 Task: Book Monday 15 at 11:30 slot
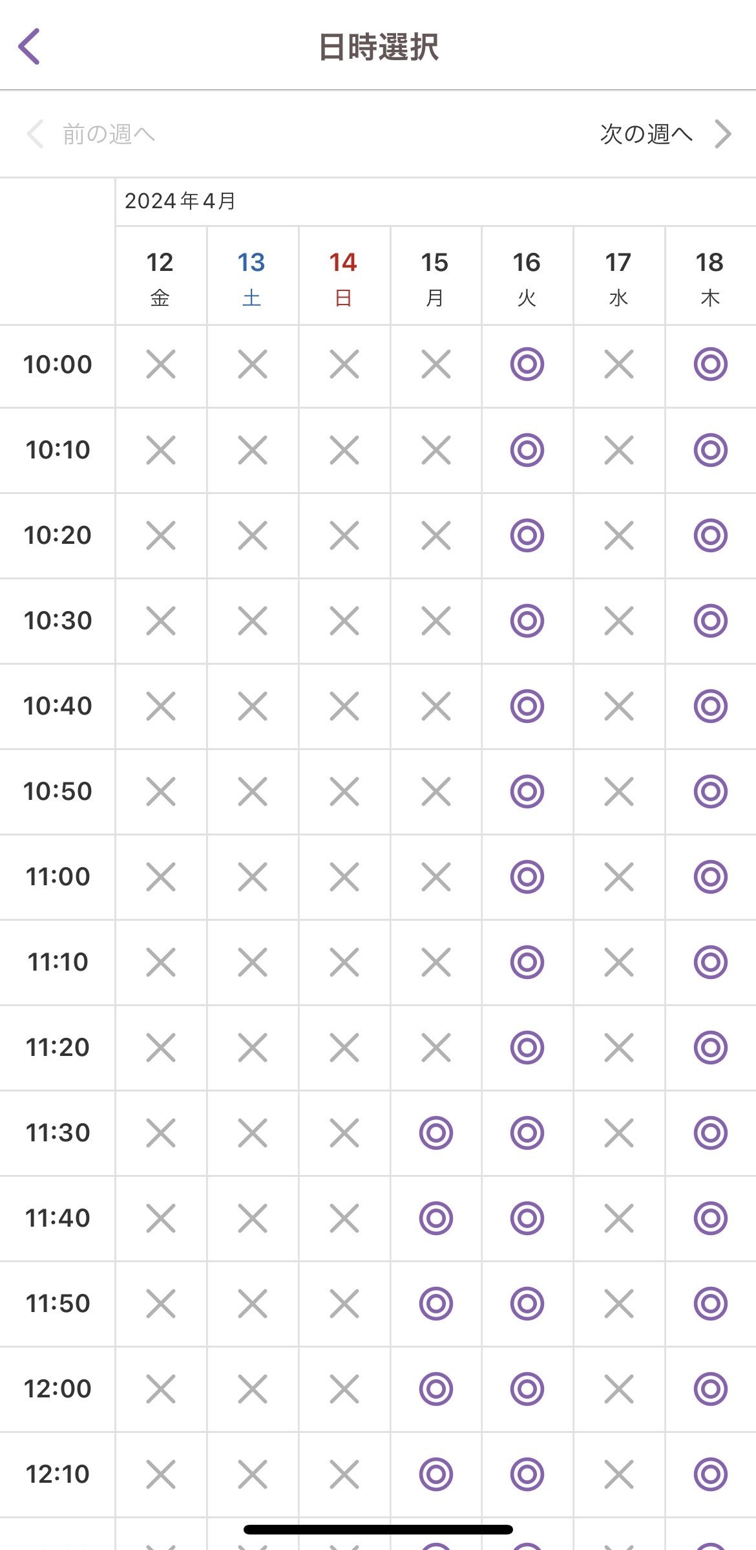coord(436,1132)
